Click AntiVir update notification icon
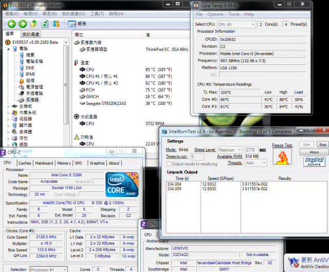Screen dimensions: 329x272 [x=294, y=263]
